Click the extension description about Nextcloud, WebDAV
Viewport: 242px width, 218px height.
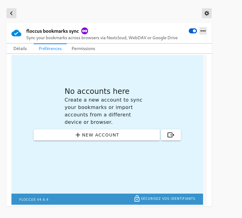coord(102,38)
